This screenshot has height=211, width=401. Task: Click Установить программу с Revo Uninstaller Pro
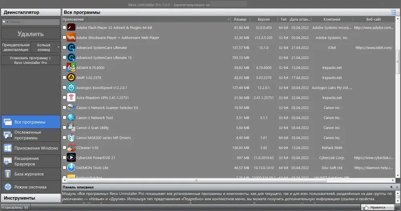31,60
